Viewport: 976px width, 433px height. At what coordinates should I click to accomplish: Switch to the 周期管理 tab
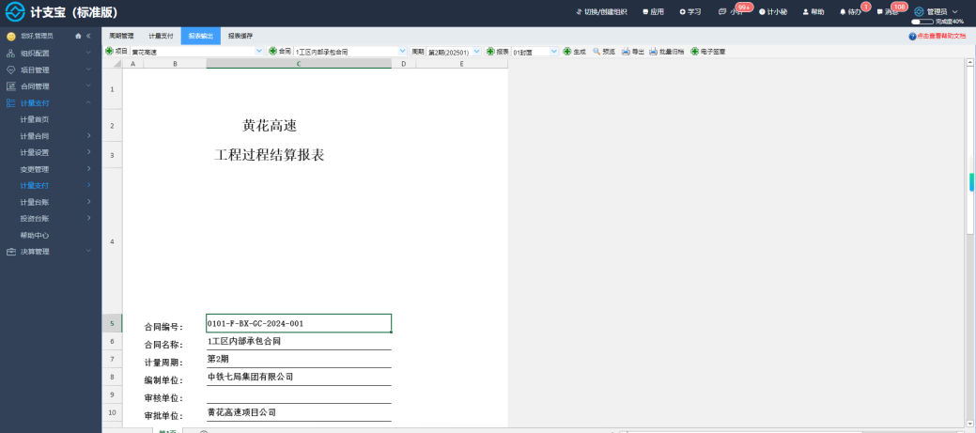point(121,36)
